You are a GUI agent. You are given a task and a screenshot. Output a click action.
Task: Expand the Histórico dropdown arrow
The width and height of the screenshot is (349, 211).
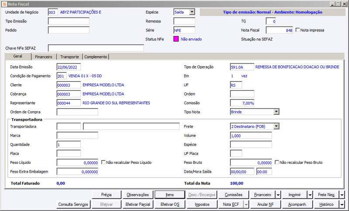tap(342, 204)
